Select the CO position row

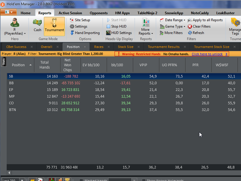click(x=124, y=103)
